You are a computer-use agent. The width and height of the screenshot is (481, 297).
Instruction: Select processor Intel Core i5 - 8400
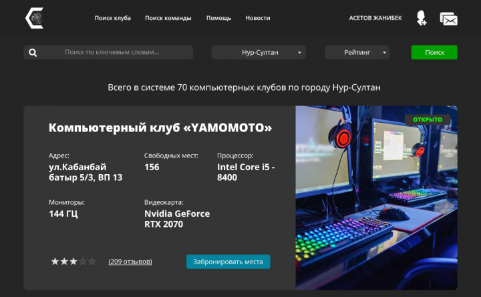point(246,172)
